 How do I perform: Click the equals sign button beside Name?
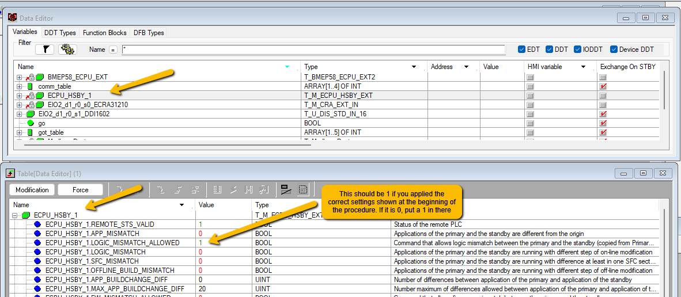113,50
